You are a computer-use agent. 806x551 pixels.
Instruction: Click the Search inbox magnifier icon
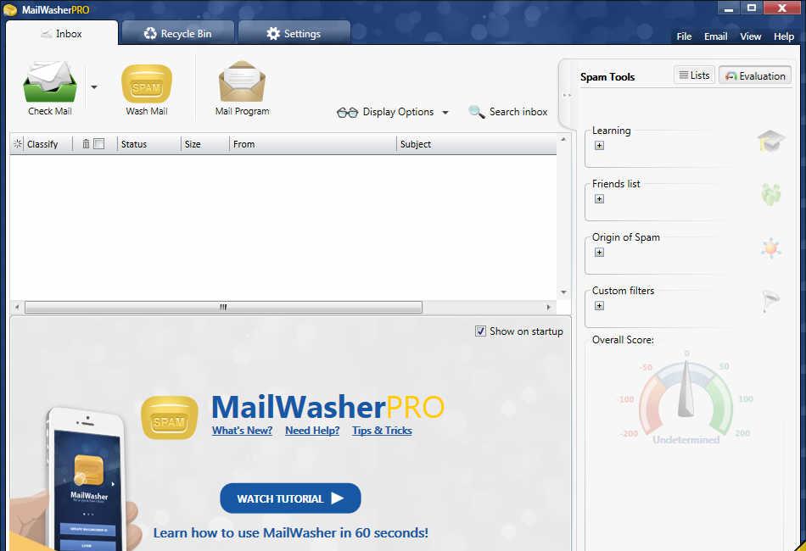coord(477,111)
